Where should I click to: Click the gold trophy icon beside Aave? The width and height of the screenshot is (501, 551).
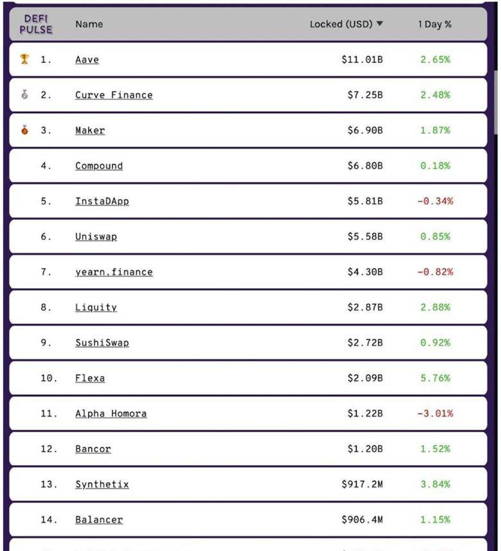[x=24, y=59]
